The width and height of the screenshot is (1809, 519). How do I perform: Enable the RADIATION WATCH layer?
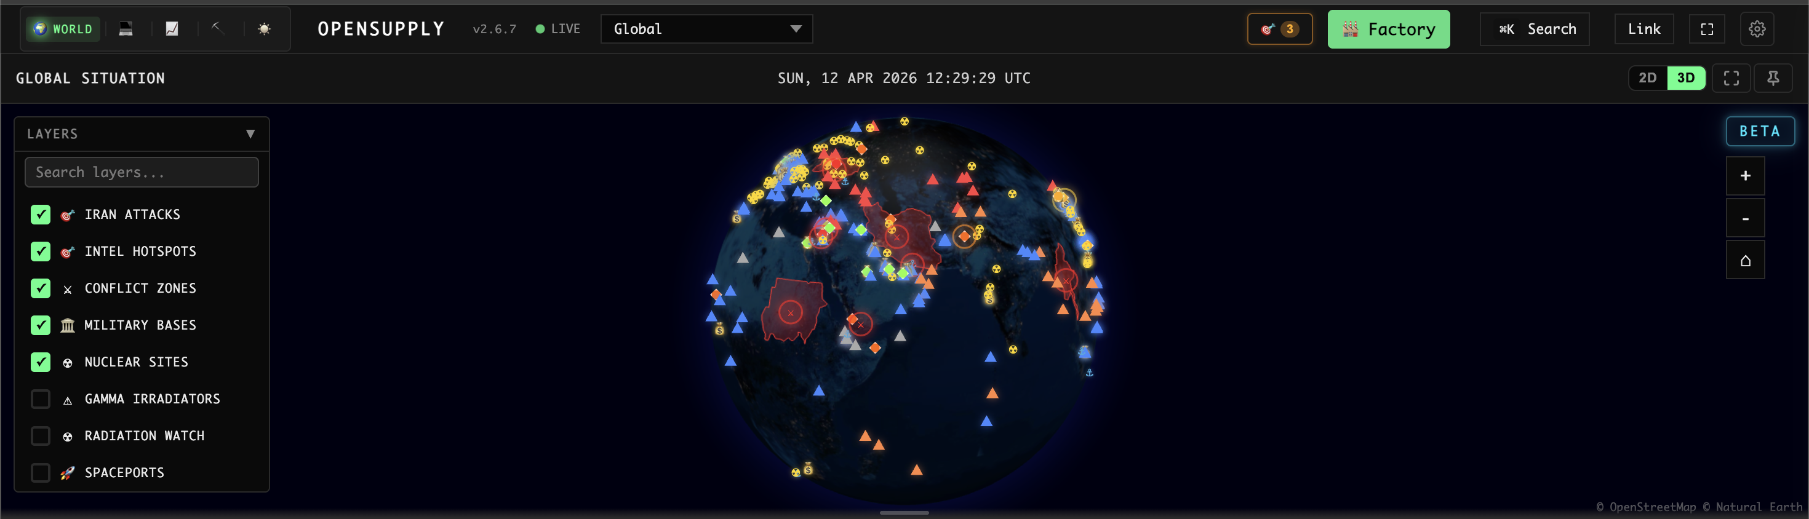[x=41, y=435]
